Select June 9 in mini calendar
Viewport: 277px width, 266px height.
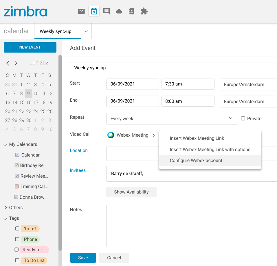tap(28, 93)
